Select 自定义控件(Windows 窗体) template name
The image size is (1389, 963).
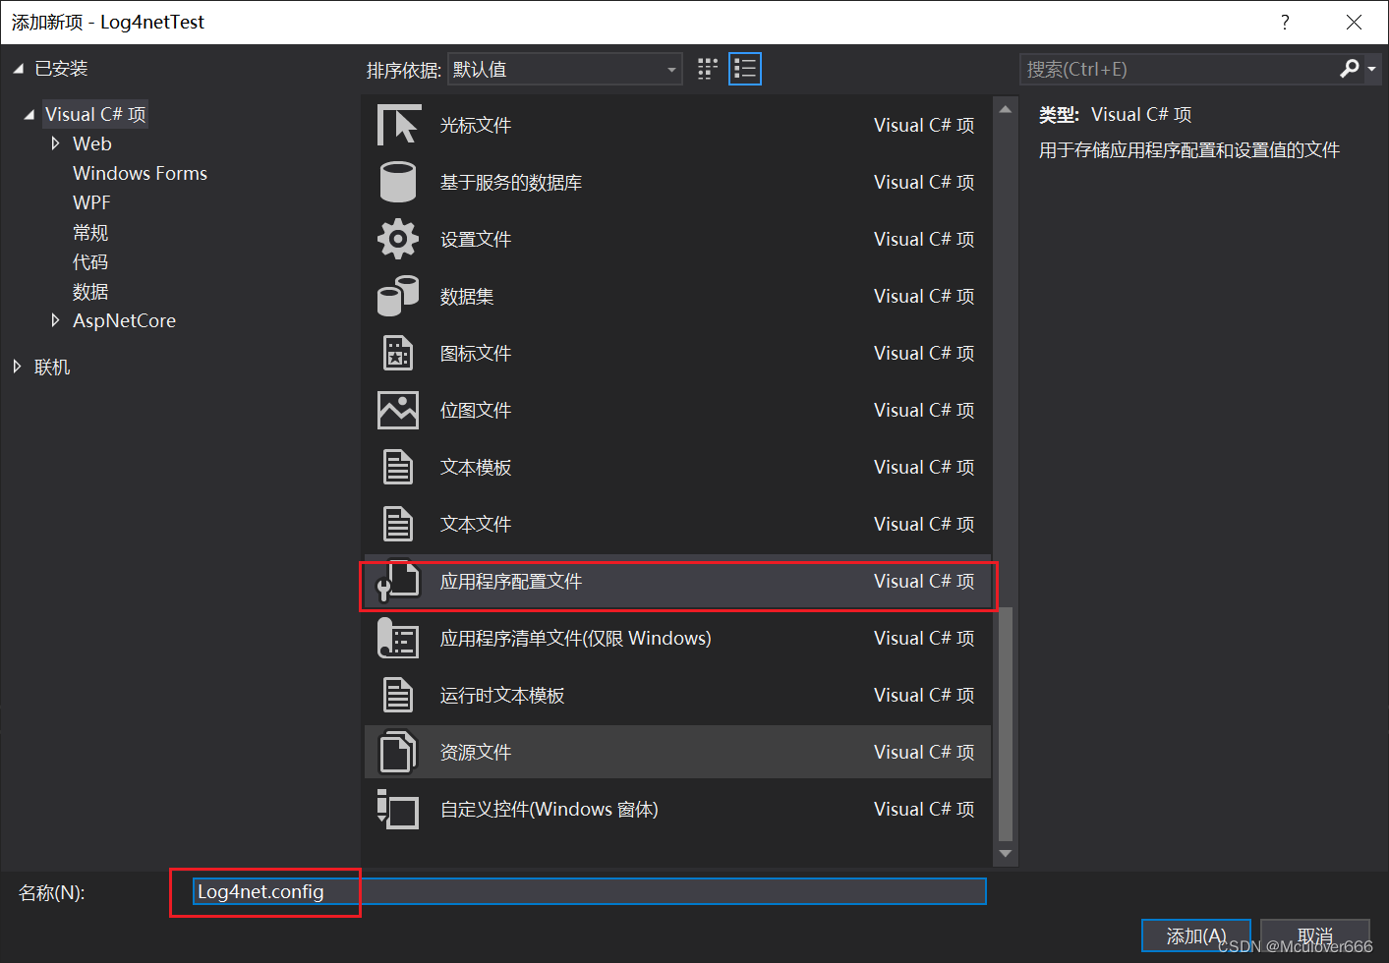(549, 809)
